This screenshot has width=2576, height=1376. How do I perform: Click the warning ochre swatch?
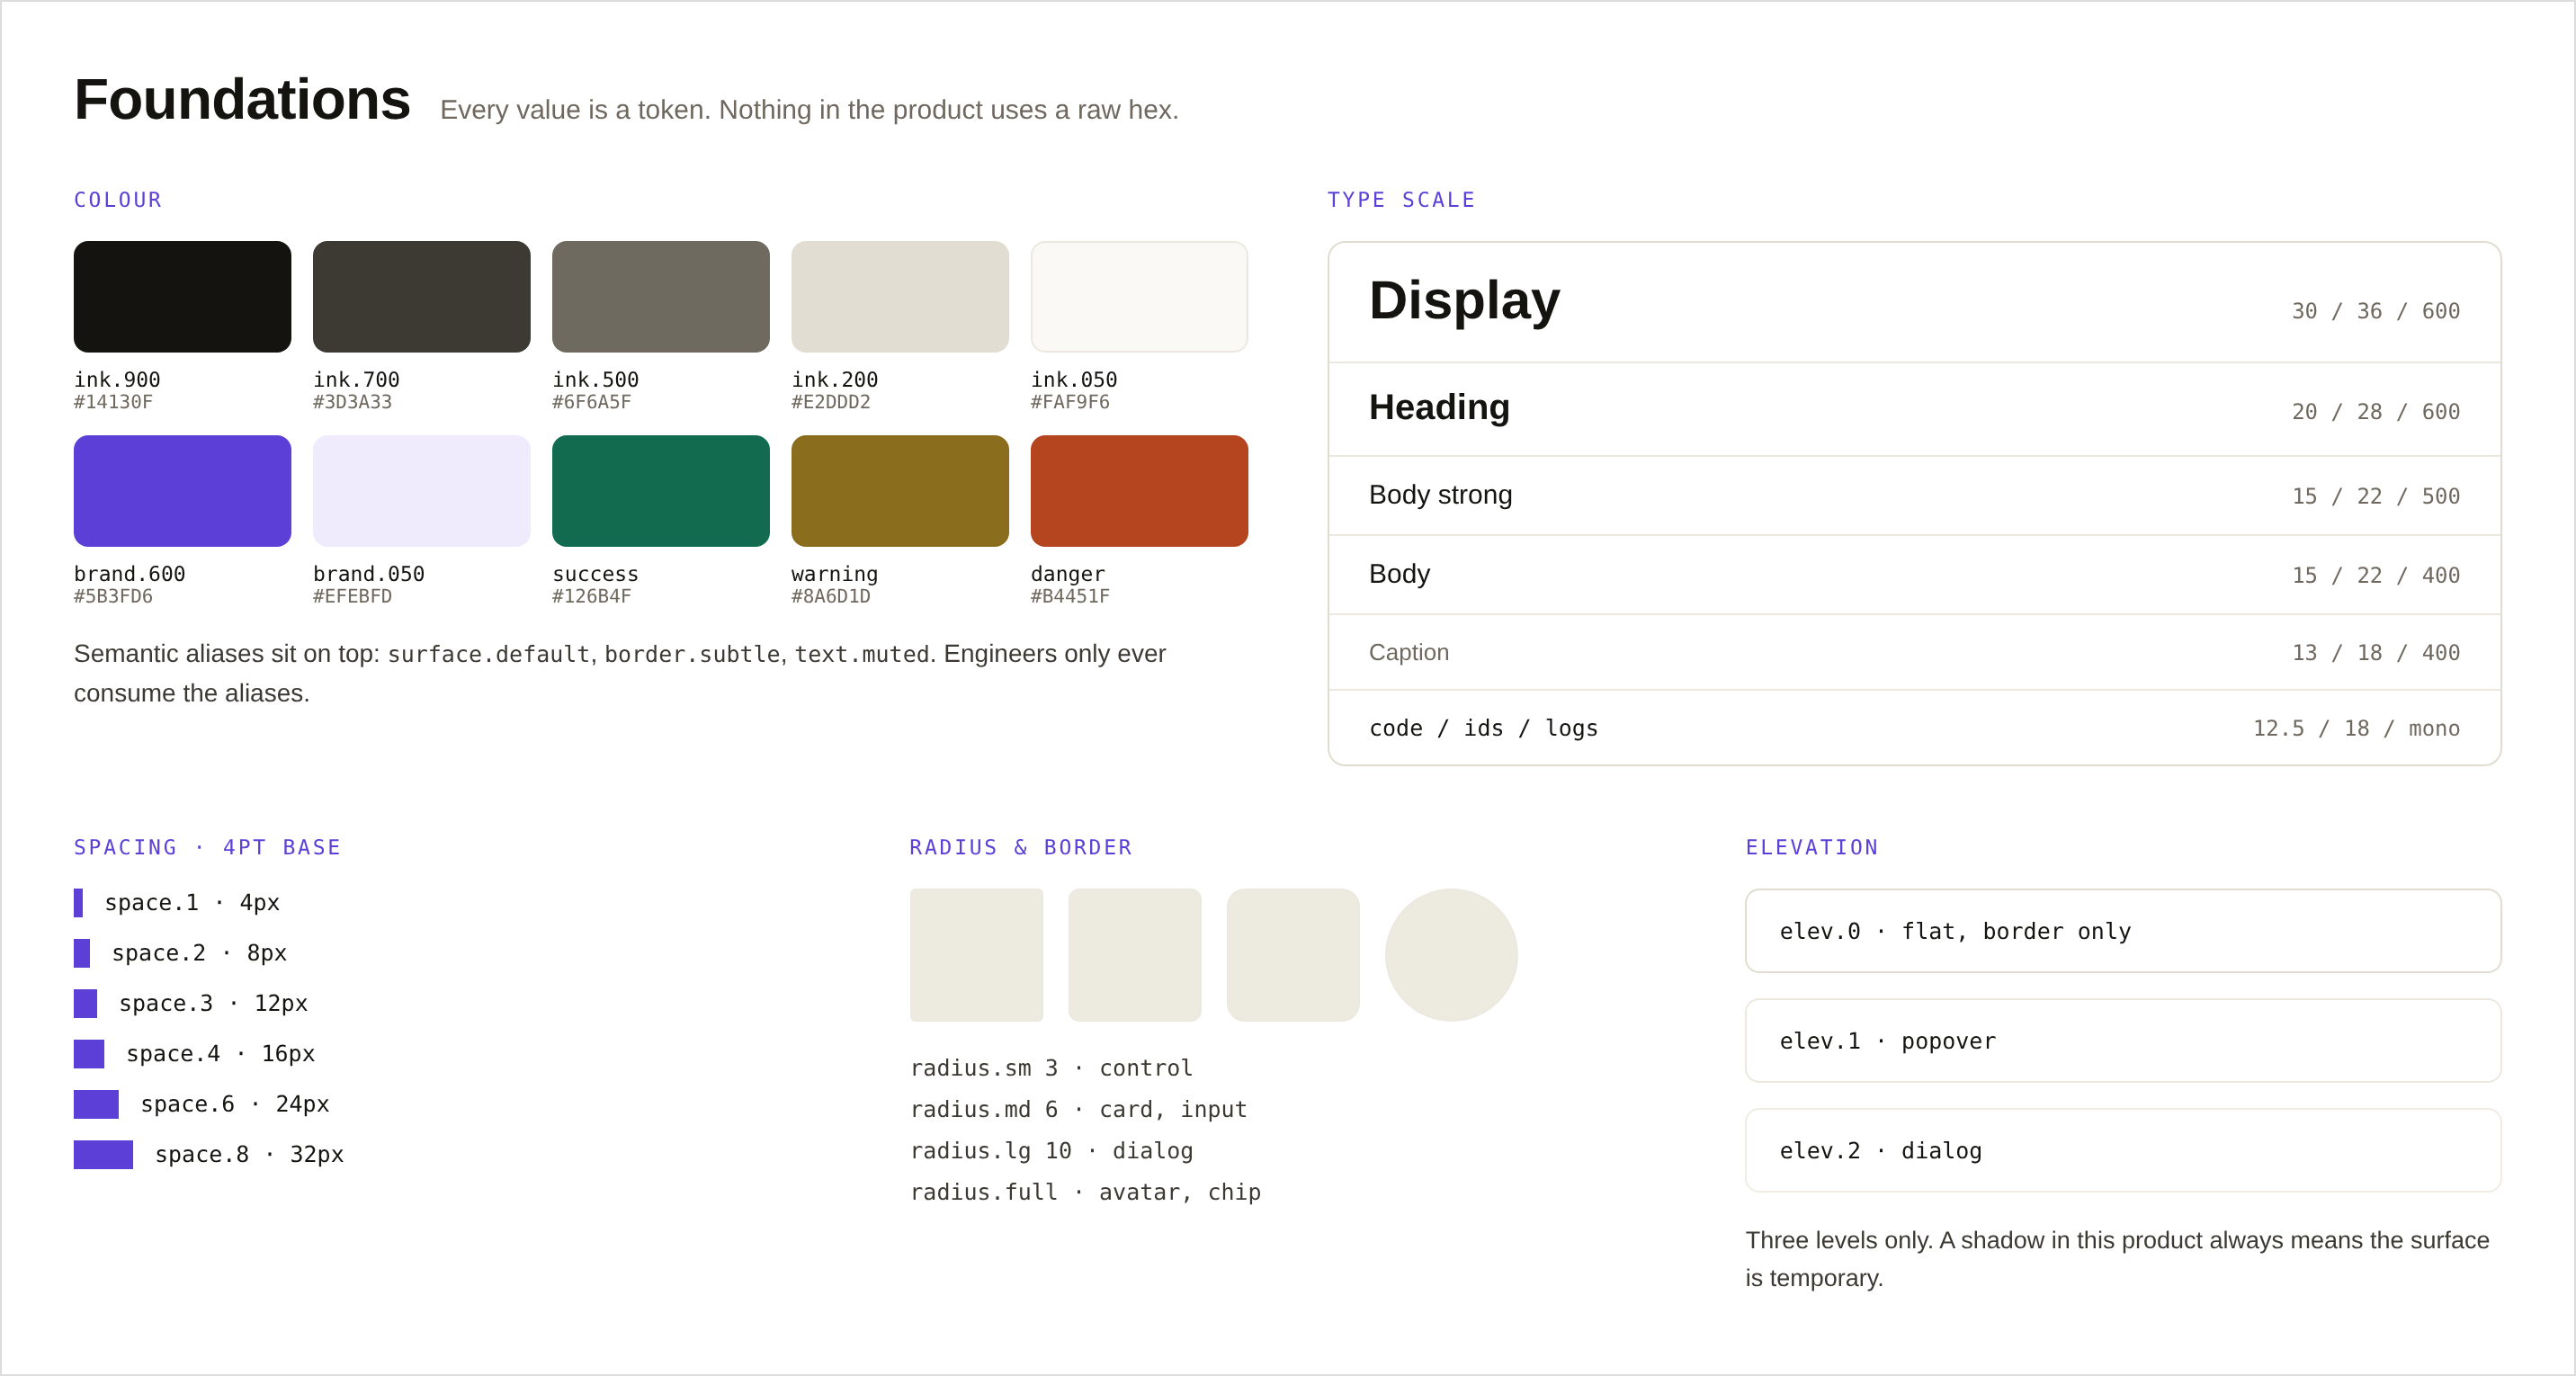[900, 490]
